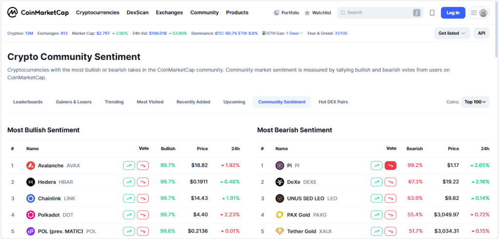Vote bullish on Avalanche
The image size is (499, 239).
(129, 165)
